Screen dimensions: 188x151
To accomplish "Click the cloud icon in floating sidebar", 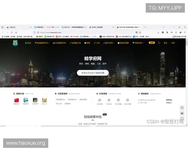I will tap(182, 108).
